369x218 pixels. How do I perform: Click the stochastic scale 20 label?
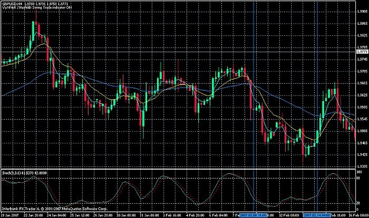[x=358, y=203]
